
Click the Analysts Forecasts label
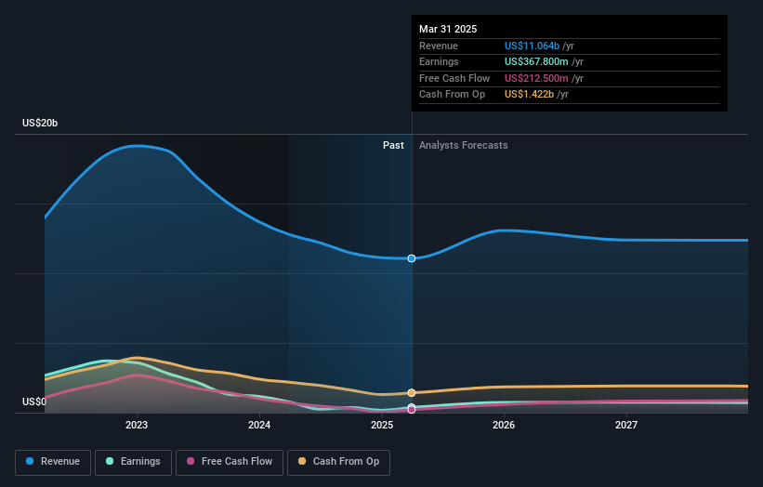click(x=463, y=146)
